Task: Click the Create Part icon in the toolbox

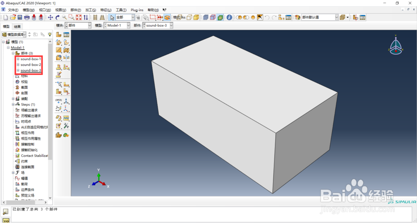Action: pos(59,35)
